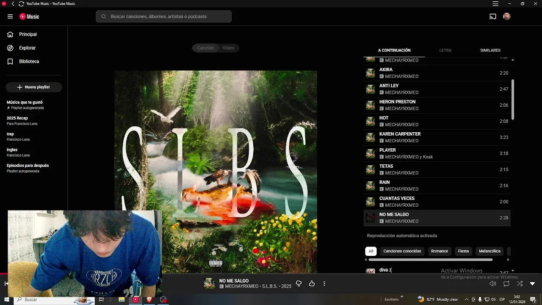Viewport: 542px width, 305px height.
Task: Click the NO ME SALGO queue row
Action: pyautogui.click(x=437, y=218)
